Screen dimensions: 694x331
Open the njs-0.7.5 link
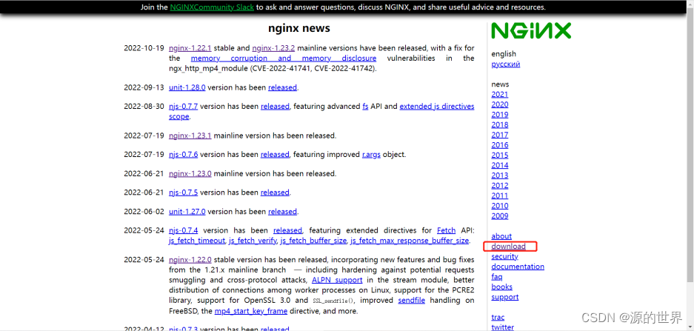coord(183,193)
